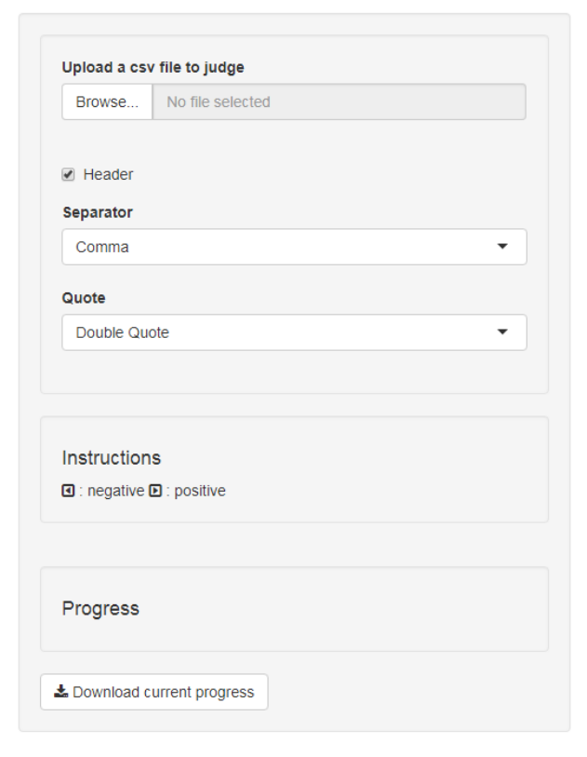The image size is (587, 757).
Task: Toggle the Header checkbox
Action: [x=68, y=174]
